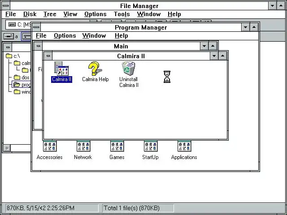Minimize the Program Manager window
This screenshot has height=215, width=287.
(245, 27)
